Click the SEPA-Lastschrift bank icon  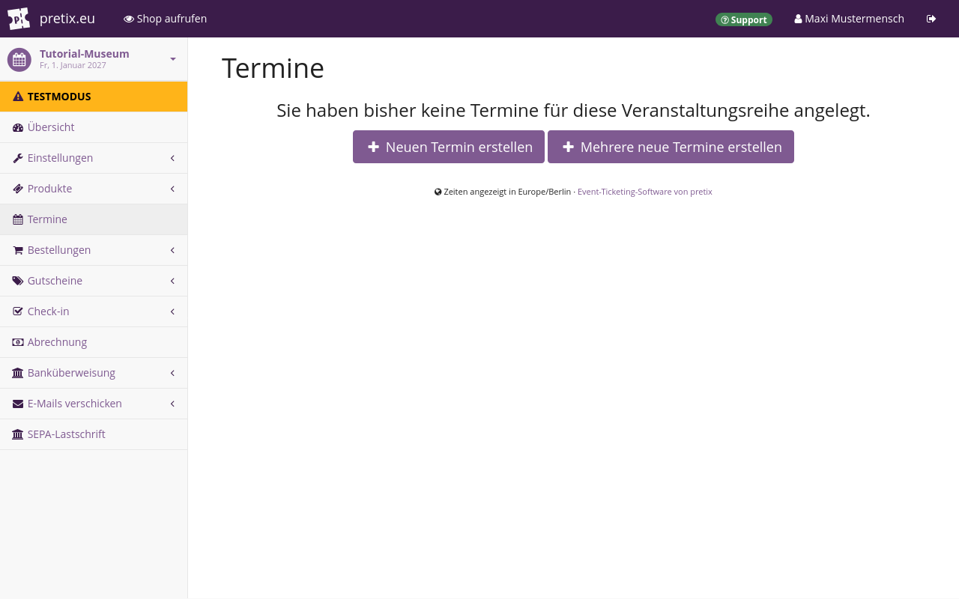[x=18, y=434]
